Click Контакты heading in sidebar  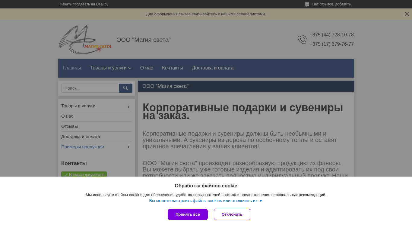point(74,163)
